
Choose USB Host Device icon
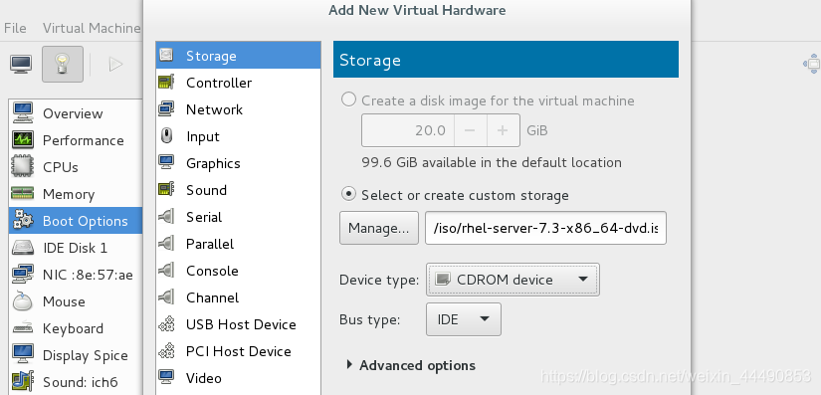click(x=166, y=324)
